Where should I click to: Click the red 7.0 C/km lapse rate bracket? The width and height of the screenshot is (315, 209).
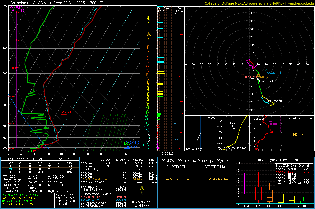coord(64,123)
